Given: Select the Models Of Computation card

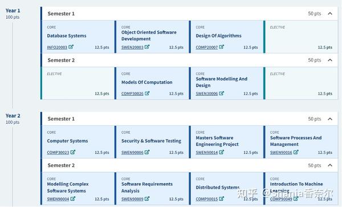Looking at the screenshot, I should pos(152,83).
